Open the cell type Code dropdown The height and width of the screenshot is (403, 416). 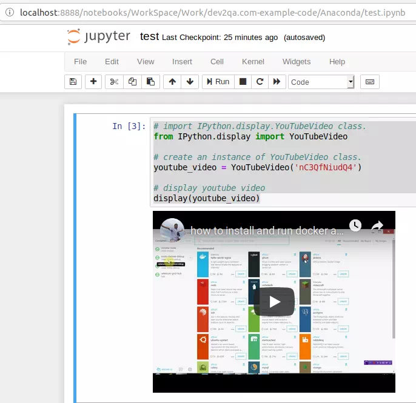321,82
